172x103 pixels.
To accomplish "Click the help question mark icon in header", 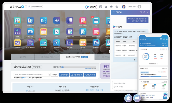I will pyautogui.click(x=117, y=7).
